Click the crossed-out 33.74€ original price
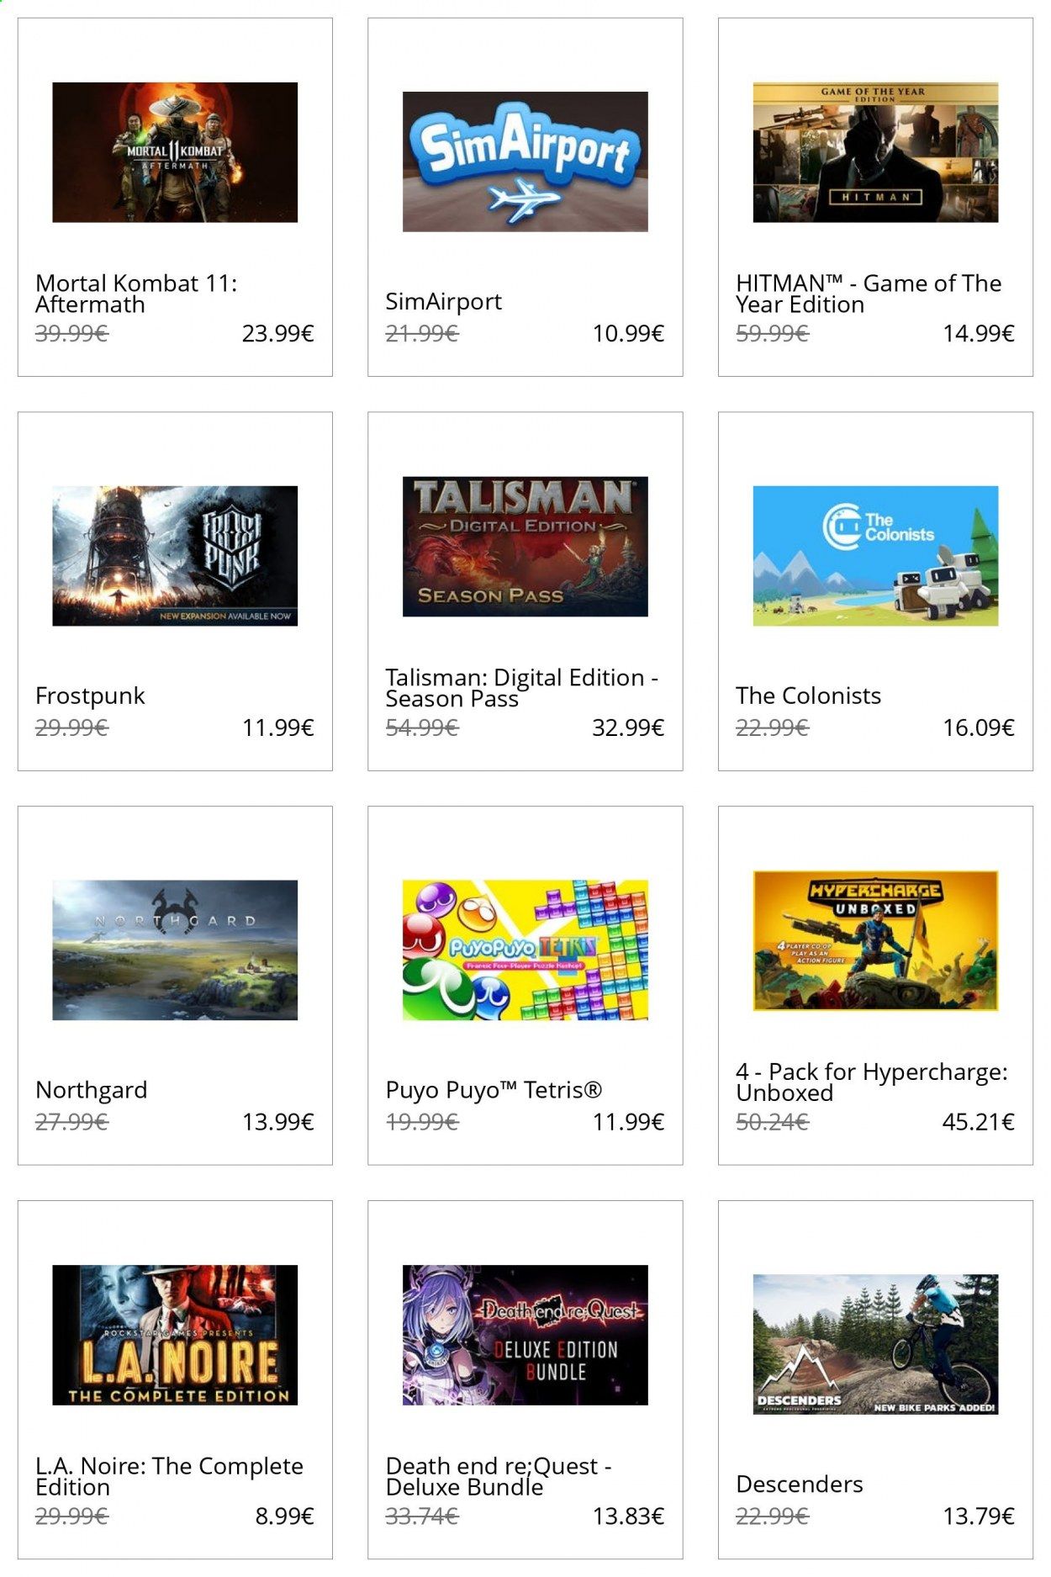1051x1577 pixels. (x=422, y=1516)
